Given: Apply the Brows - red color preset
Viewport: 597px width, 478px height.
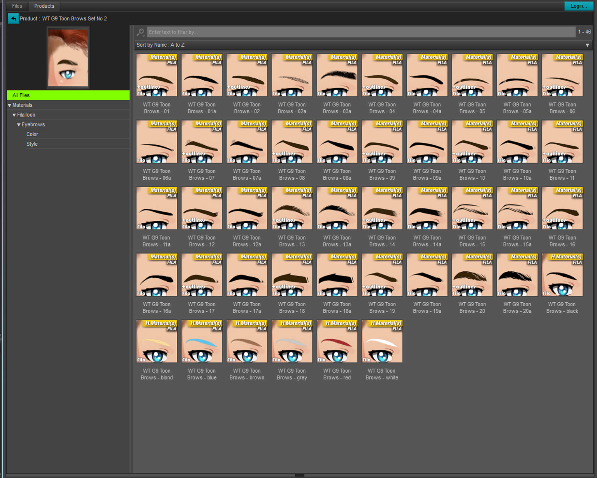Looking at the screenshot, I should [x=337, y=341].
